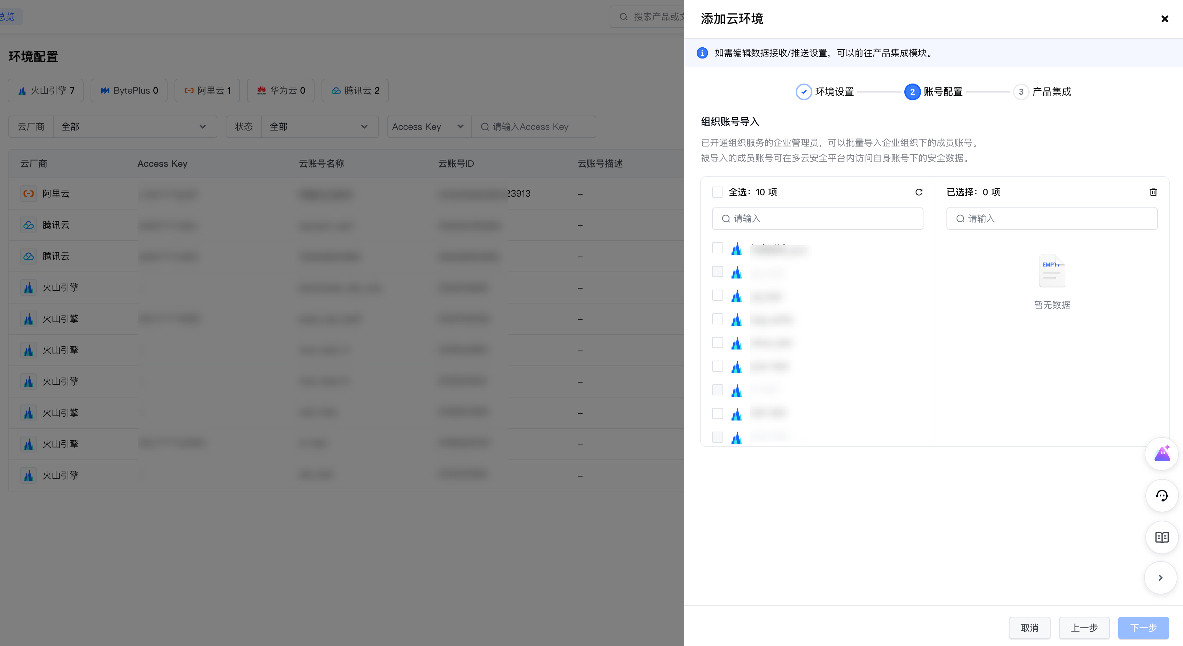The image size is (1183, 646).
Task: Click the trash icon beside 已选择
Action: coord(1153,192)
